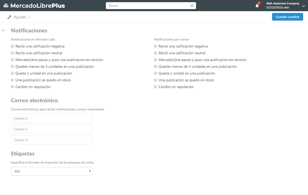Click the search magnifier icon
This screenshot has height=195, width=308.
click(192, 6)
